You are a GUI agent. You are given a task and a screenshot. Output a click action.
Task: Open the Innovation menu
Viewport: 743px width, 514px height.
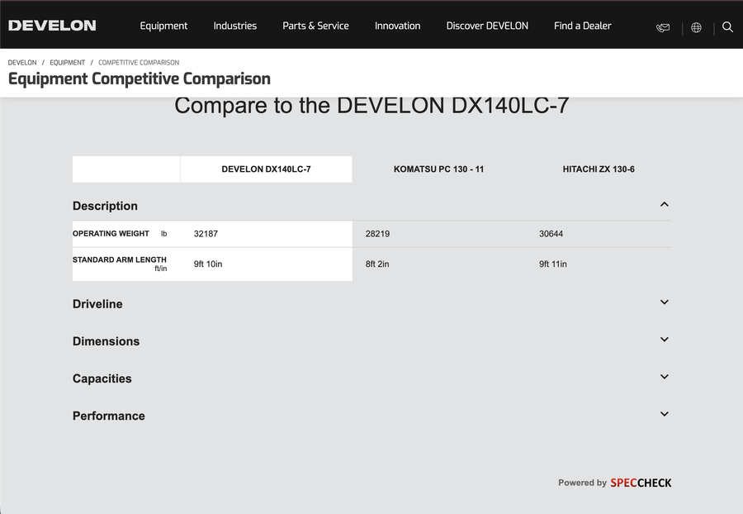398,26
